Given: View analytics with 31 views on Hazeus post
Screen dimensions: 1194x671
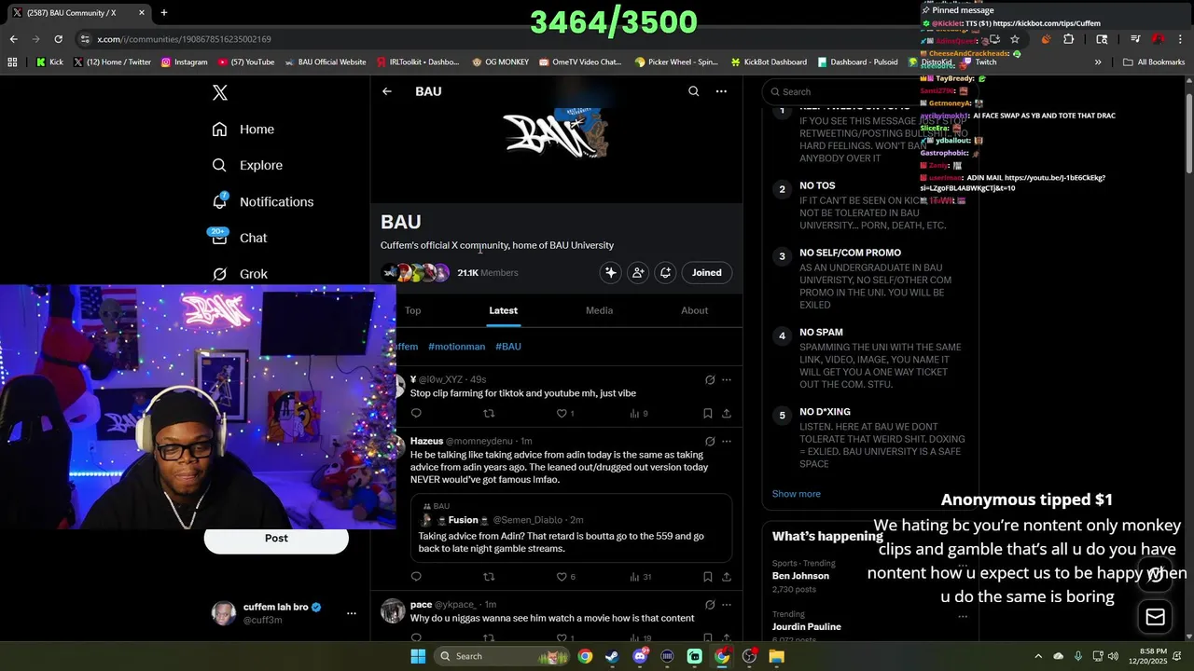Looking at the screenshot, I should (x=641, y=577).
